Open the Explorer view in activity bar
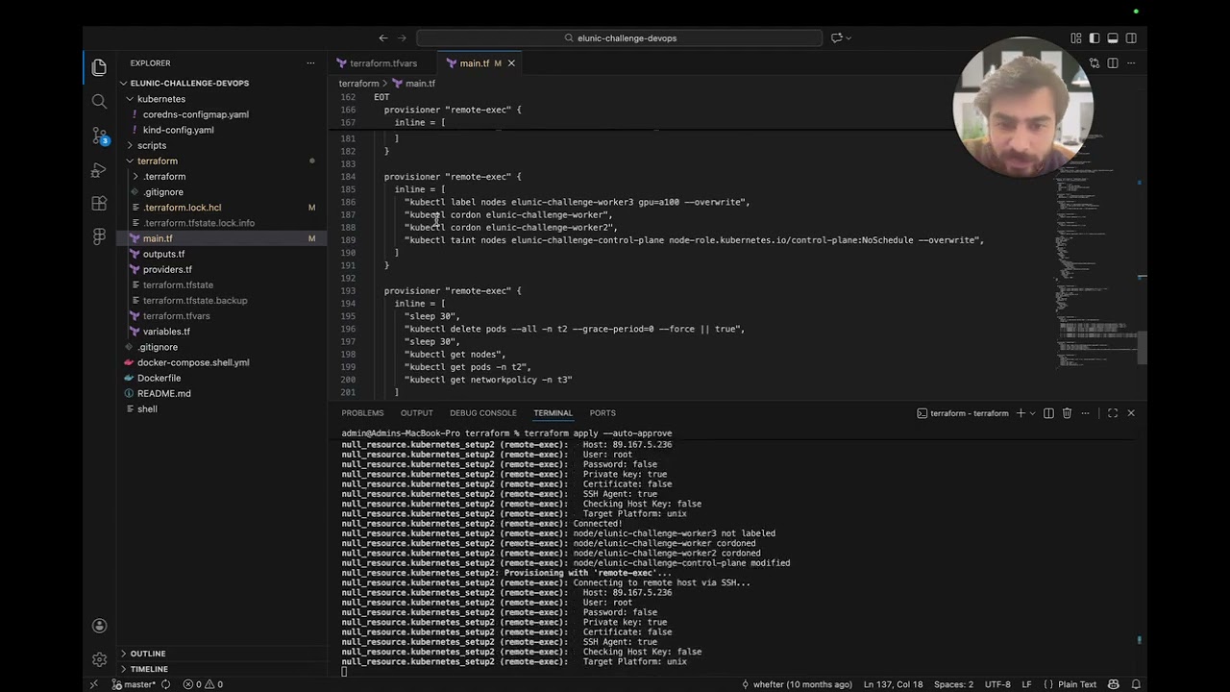The height and width of the screenshot is (692, 1230). (99, 67)
